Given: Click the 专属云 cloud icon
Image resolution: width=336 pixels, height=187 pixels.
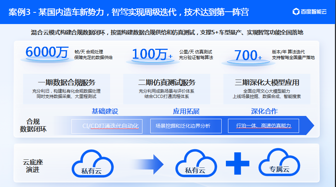Looking at the screenshot, I should click(x=279, y=162).
